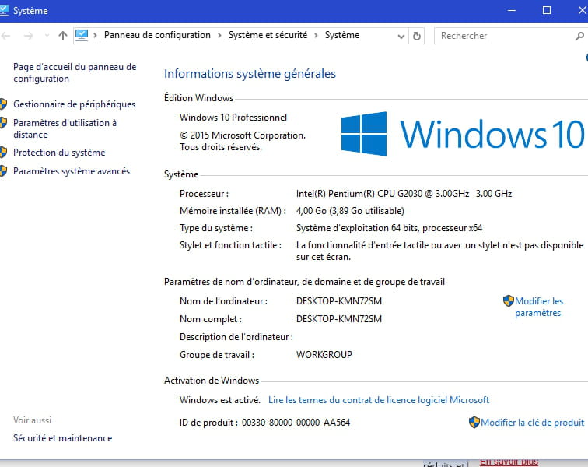588x467 pixels.
Task: Click Windows est activé text
Action: click(x=220, y=400)
